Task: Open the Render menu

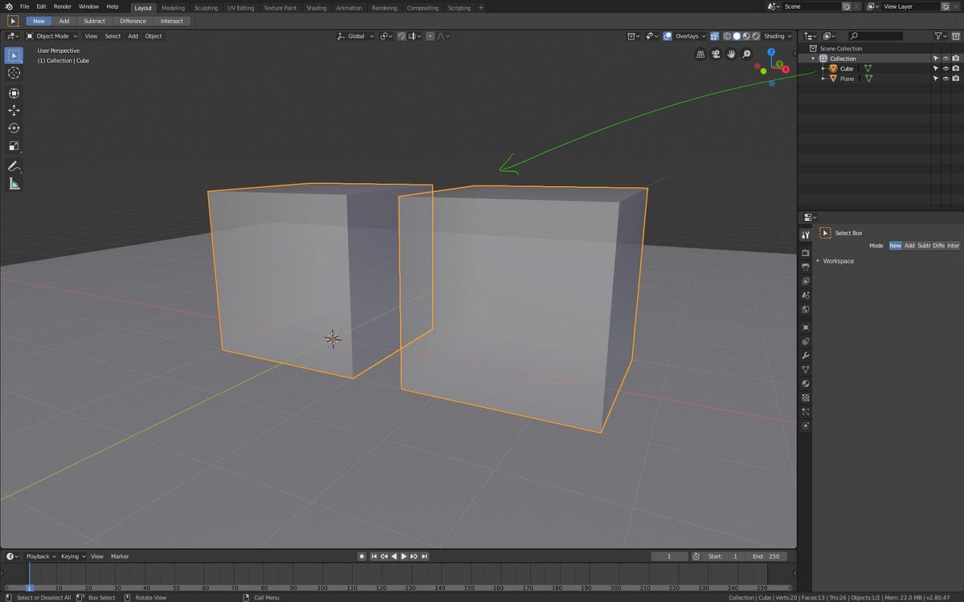Action: 62,6
